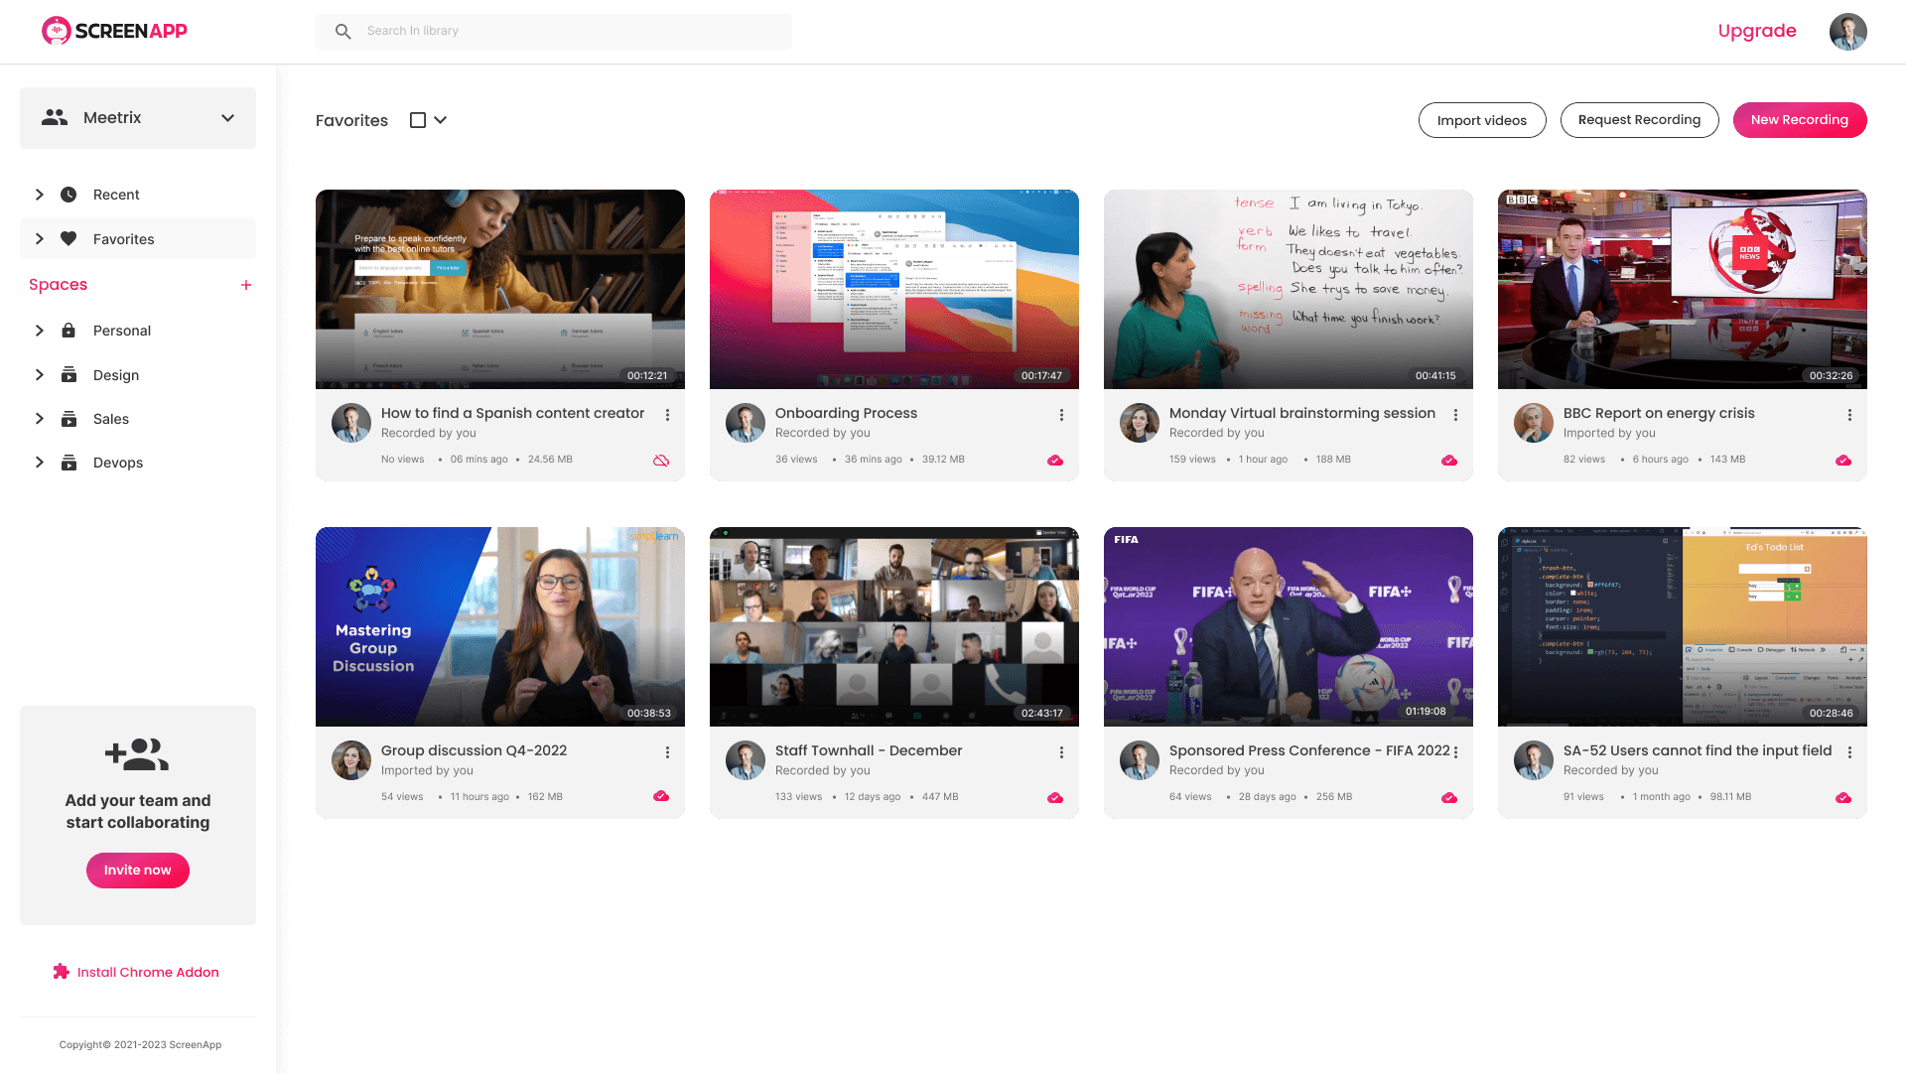Image resolution: width=1906 pixels, height=1074 pixels.
Task: Click author avatar on BBC Report card
Action: coord(1533,423)
